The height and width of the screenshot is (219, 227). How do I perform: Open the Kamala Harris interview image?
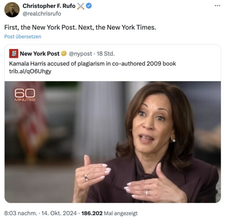pos(113,142)
